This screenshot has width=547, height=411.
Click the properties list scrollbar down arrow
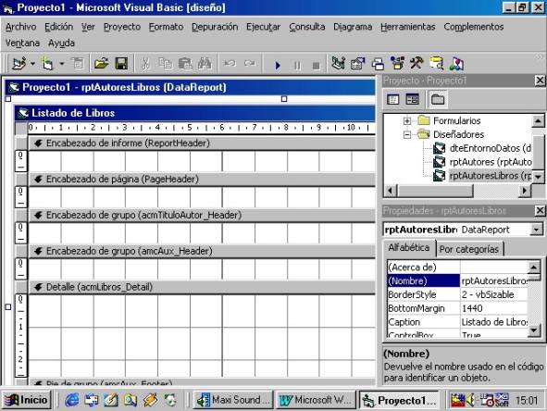(534, 330)
